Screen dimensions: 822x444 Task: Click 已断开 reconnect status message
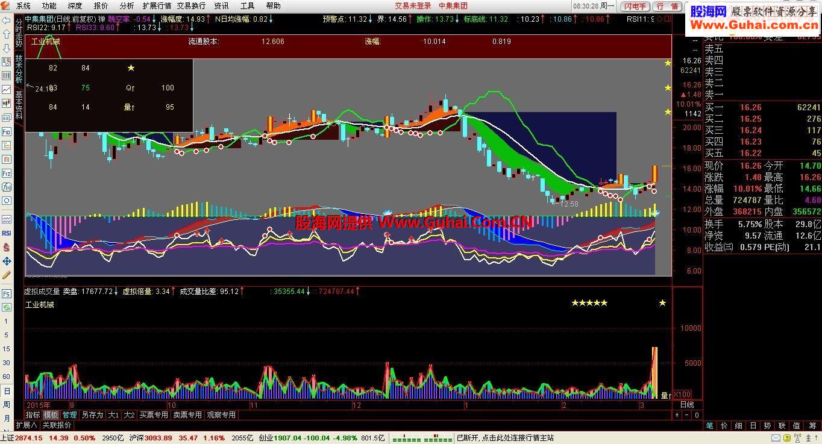[505, 438]
